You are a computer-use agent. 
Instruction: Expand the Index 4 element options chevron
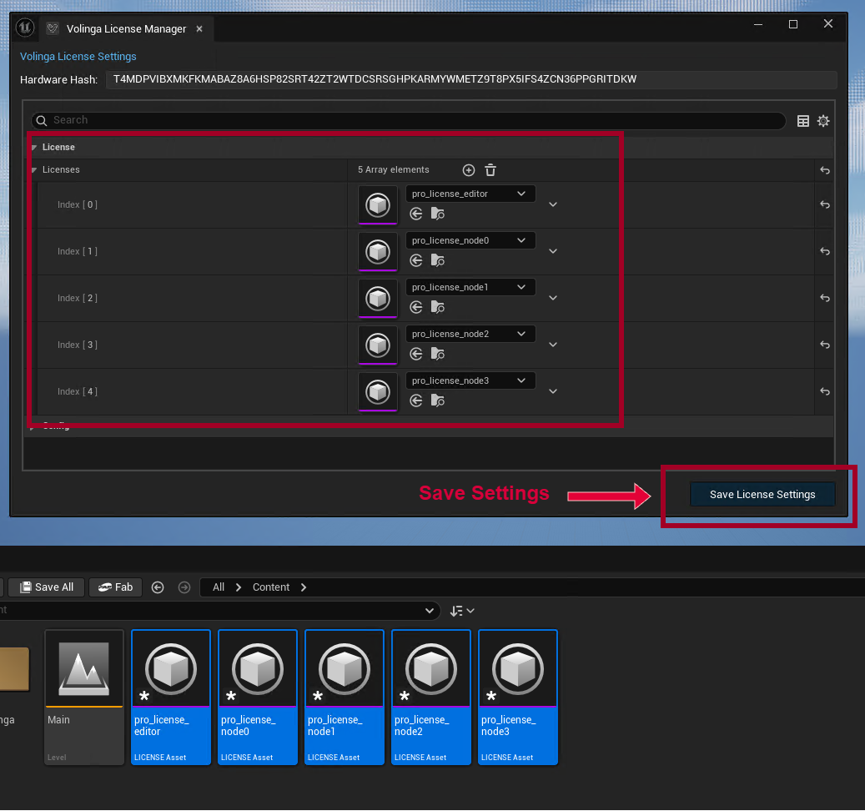(552, 391)
